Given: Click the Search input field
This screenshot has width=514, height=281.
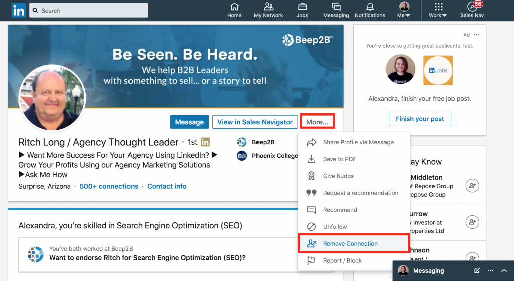Looking at the screenshot, I should click(88, 11).
